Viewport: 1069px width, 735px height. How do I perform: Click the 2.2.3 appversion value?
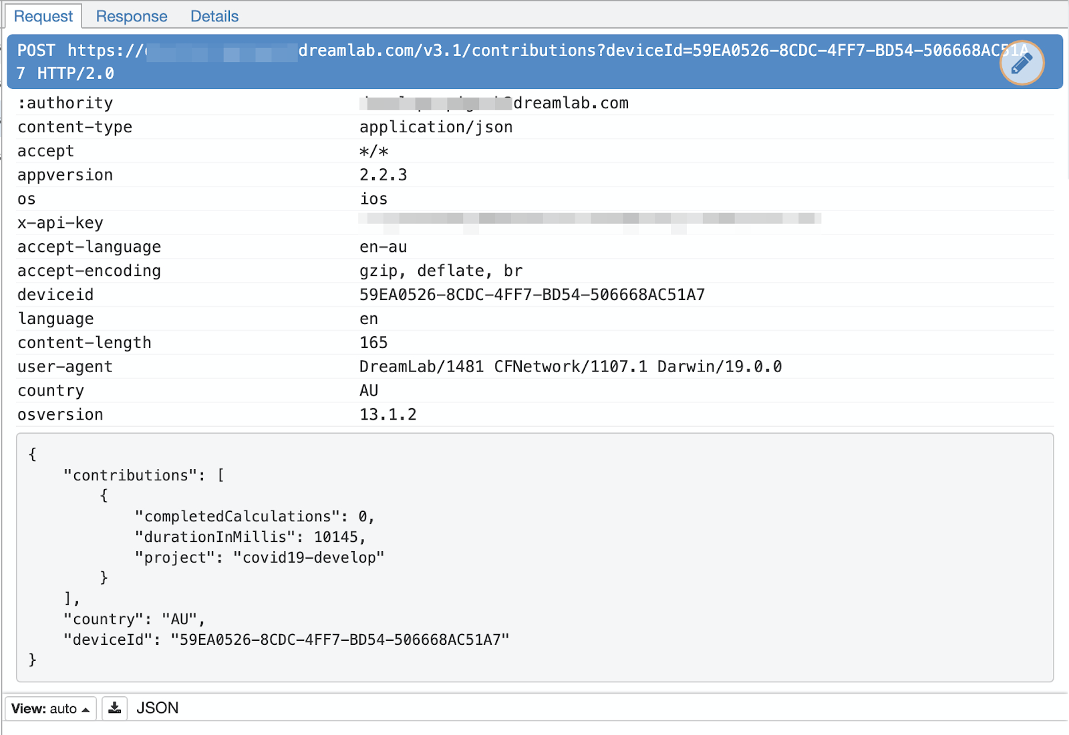coord(384,175)
